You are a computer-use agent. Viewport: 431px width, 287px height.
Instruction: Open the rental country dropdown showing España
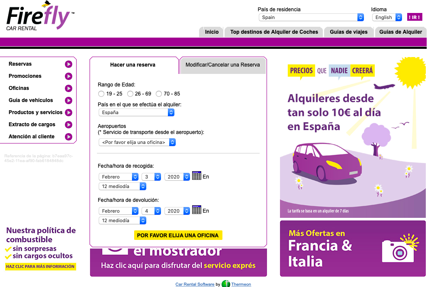click(136, 112)
